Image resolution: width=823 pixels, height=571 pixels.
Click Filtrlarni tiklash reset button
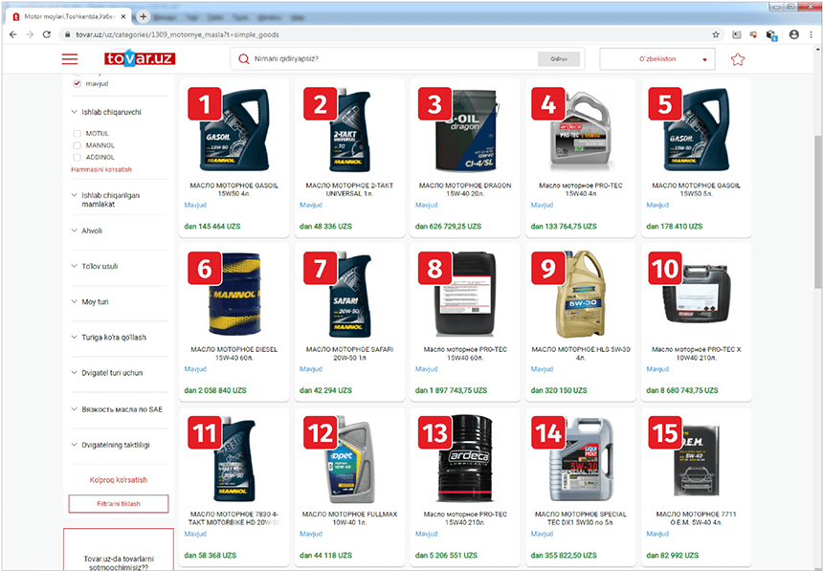pyautogui.click(x=119, y=503)
